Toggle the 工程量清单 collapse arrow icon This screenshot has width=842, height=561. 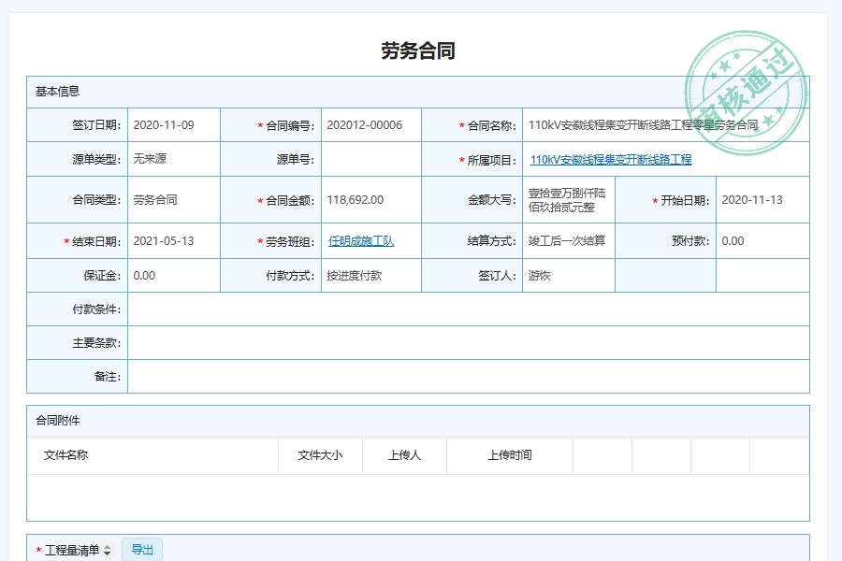click(x=107, y=551)
